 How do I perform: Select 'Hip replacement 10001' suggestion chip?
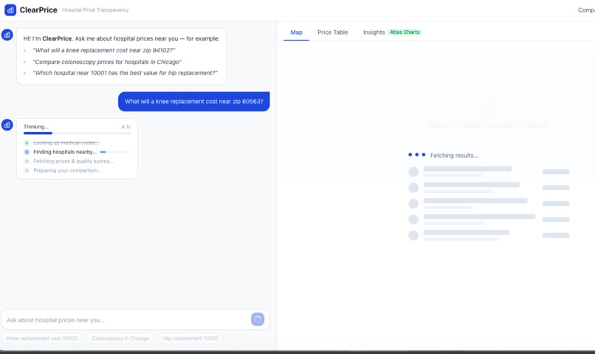(x=191, y=338)
